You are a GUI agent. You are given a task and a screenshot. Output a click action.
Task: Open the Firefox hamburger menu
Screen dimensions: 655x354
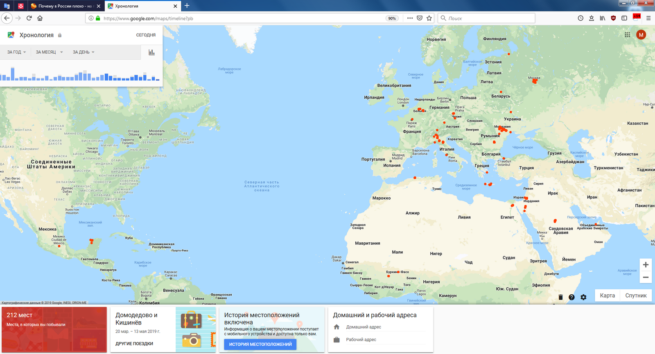point(648,18)
